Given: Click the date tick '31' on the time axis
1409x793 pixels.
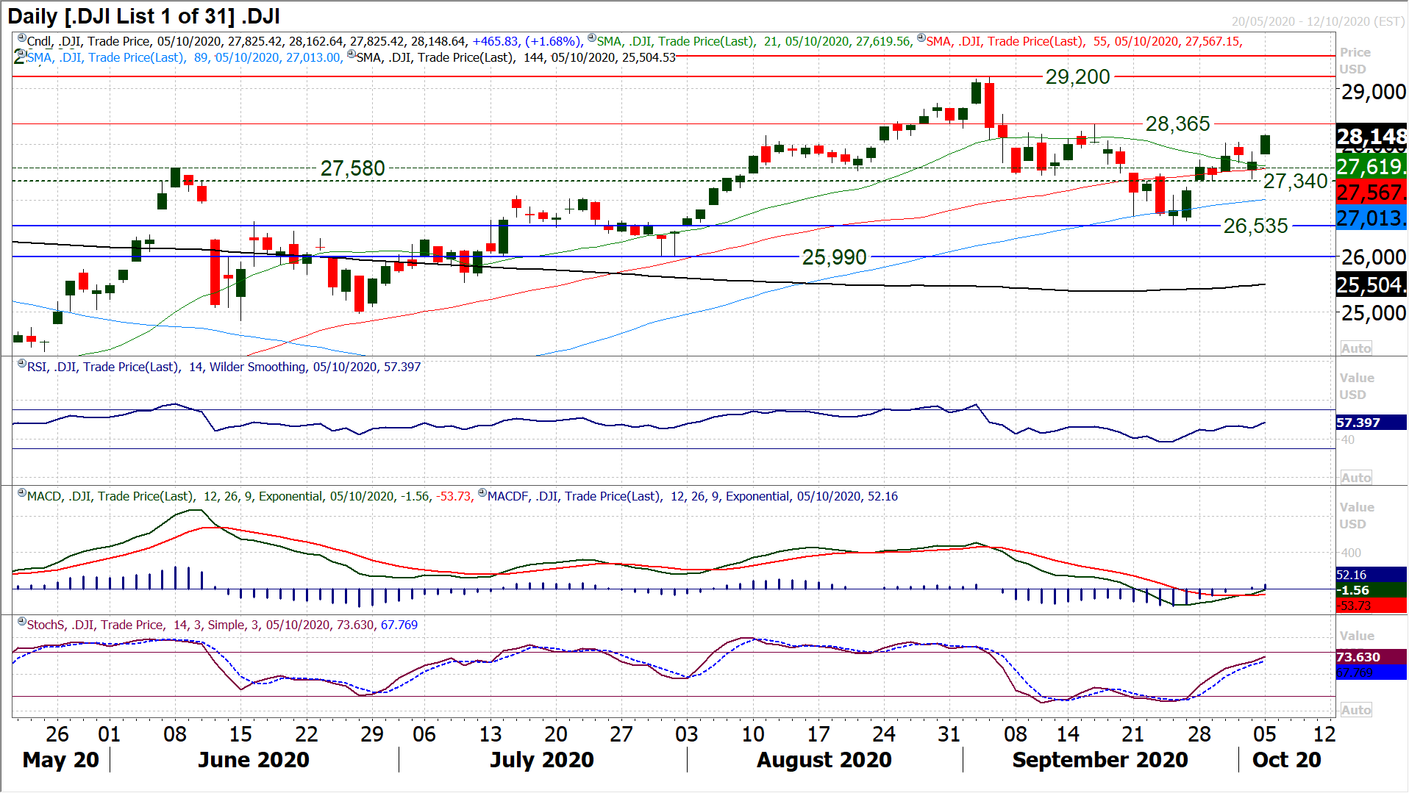Looking at the screenshot, I should click(x=949, y=734).
